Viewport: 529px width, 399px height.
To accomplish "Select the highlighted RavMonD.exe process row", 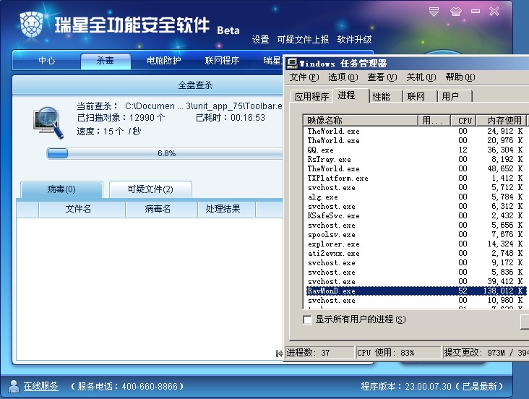I will pyautogui.click(x=415, y=291).
